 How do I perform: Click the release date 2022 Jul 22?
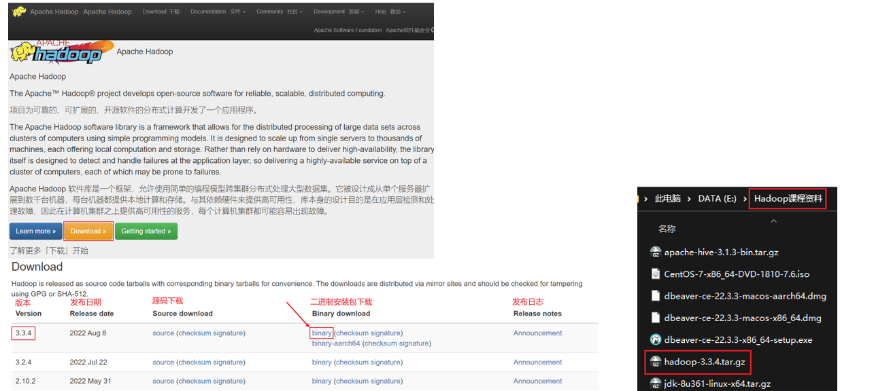coord(88,362)
